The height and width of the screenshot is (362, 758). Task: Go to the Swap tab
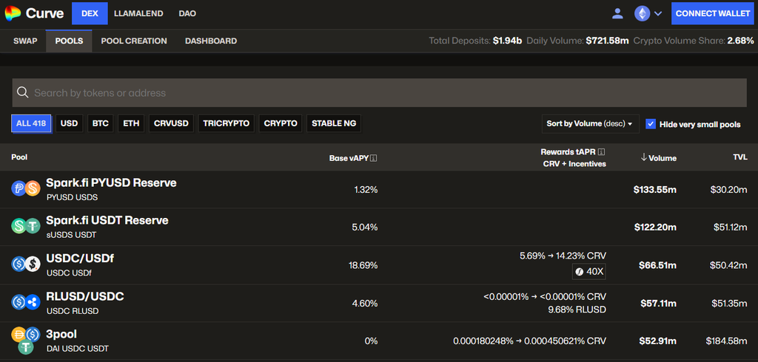click(25, 41)
